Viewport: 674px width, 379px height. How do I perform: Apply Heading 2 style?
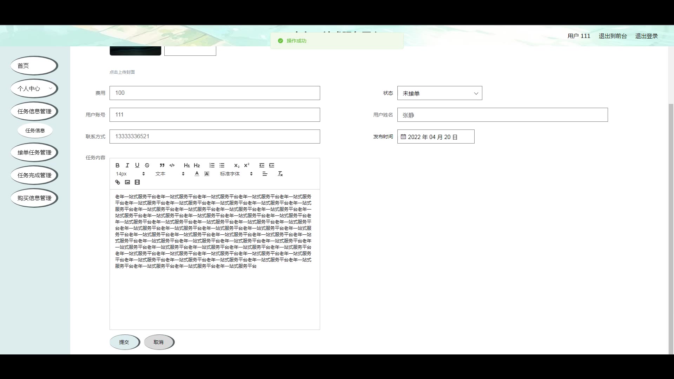pyautogui.click(x=197, y=165)
